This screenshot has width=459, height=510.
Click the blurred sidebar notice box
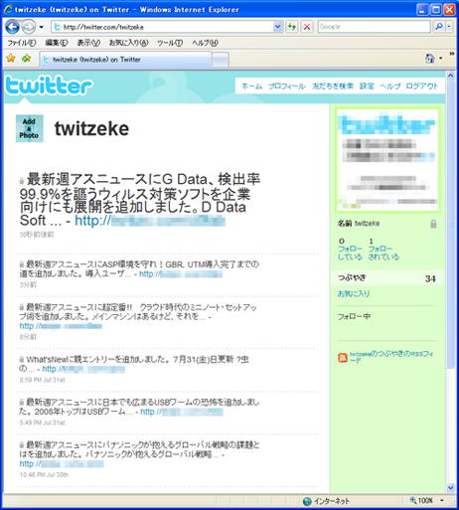coord(387,160)
